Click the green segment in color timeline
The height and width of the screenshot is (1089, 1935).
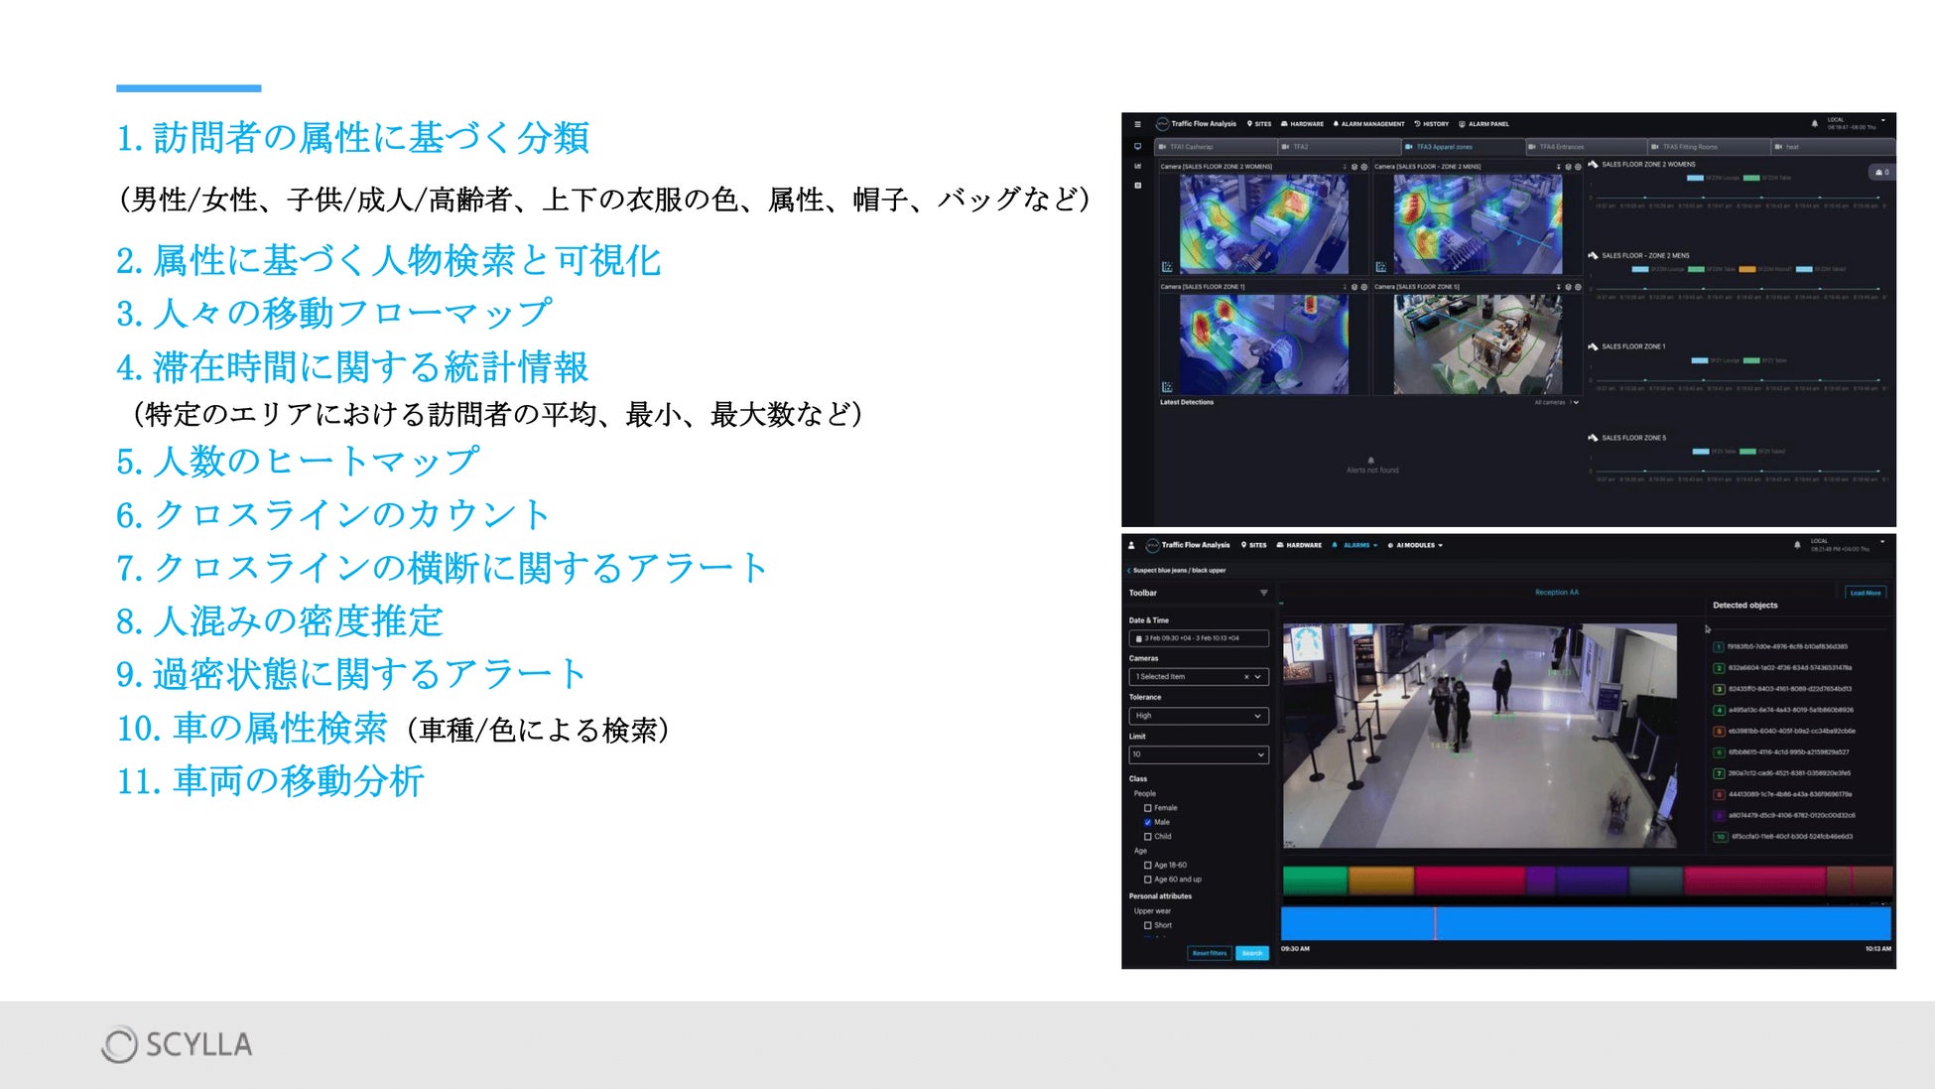click(1314, 880)
